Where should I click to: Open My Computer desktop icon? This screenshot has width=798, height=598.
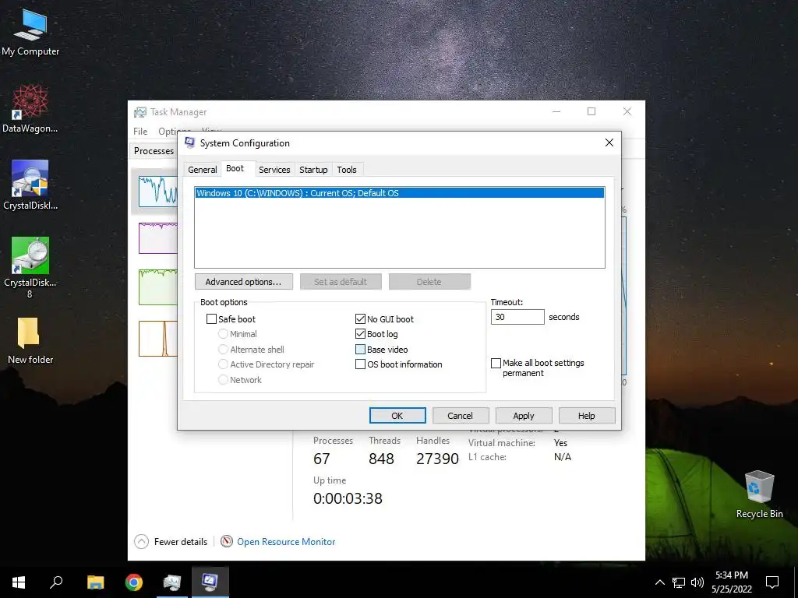[x=30, y=31]
